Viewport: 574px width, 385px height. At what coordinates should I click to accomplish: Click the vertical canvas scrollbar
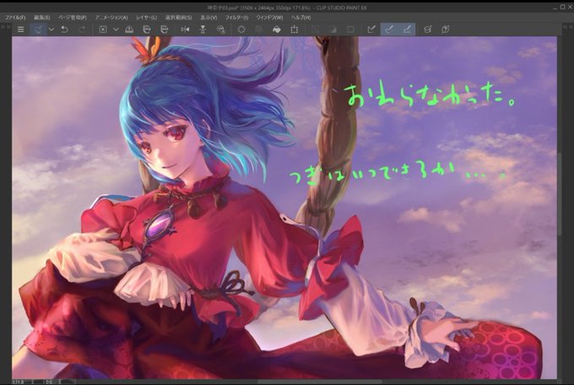(x=560, y=194)
